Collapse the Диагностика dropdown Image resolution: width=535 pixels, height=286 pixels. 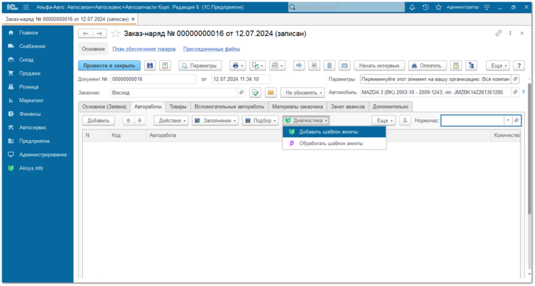(x=306, y=121)
